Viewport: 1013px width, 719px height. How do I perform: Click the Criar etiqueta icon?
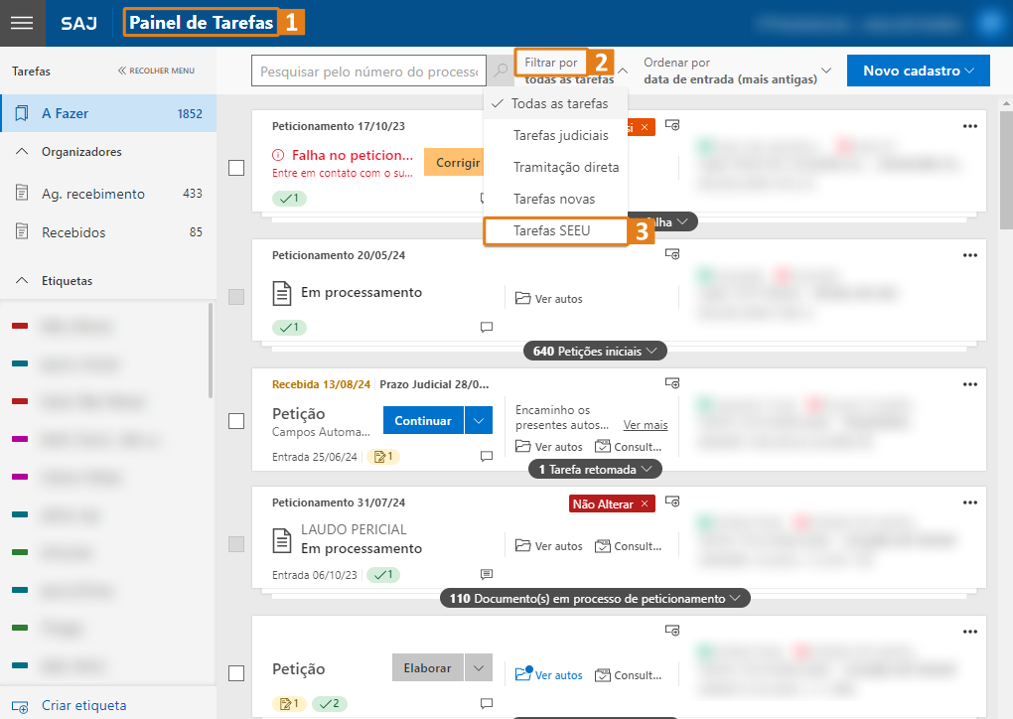tap(22, 706)
